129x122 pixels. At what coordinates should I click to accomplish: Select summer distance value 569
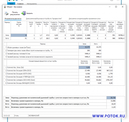pyautogui.click(x=111, y=38)
